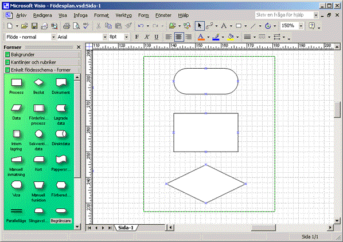Open the 150% zoom dropdown
This screenshot has width=343, height=242.
coord(301,26)
